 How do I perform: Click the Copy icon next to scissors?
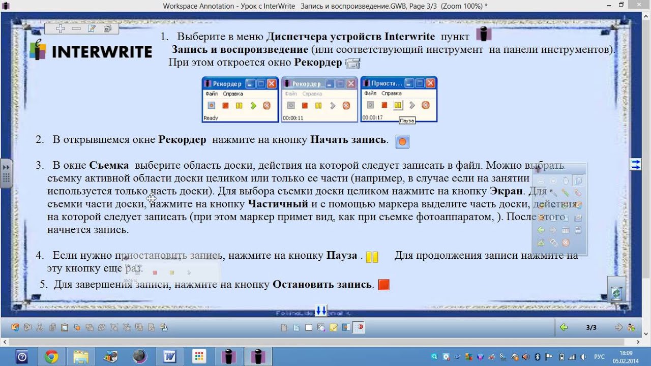tap(52, 327)
